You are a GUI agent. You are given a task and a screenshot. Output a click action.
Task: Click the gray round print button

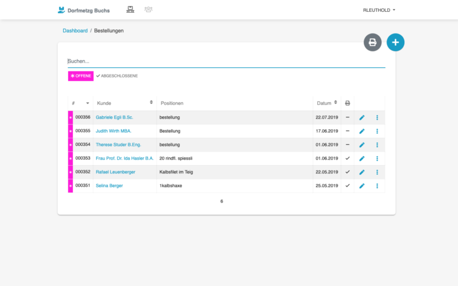pos(372,42)
